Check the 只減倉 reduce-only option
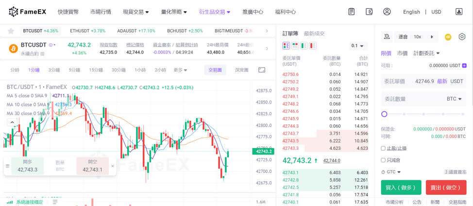Viewport: 473px width, 206px height. pyautogui.click(x=383, y=160)
